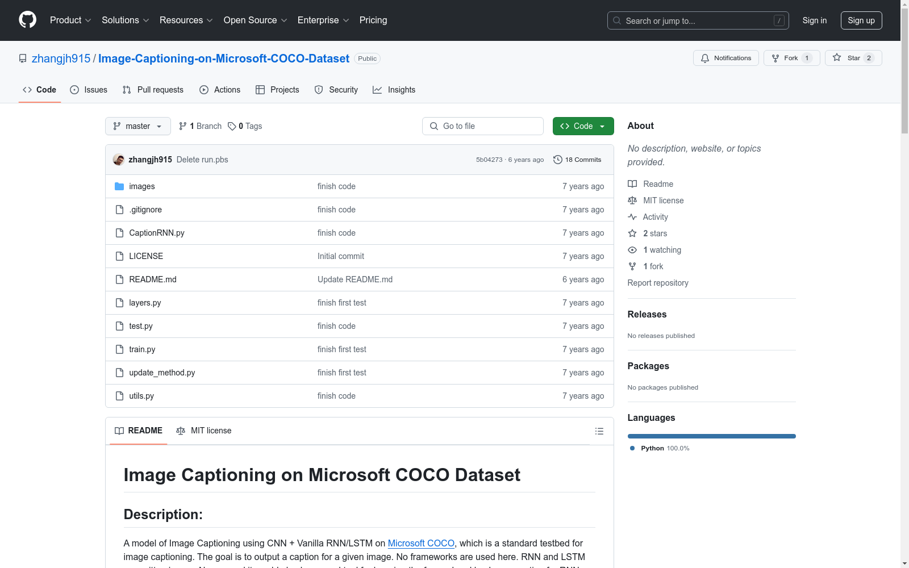Click the file icon beside train.py
909x568 pixels.
point(119,349)
